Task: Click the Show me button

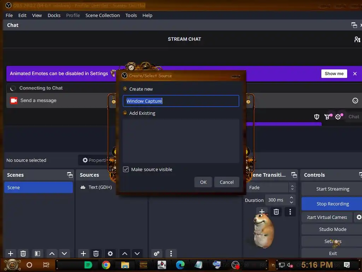Action: (x=334, y=74)
